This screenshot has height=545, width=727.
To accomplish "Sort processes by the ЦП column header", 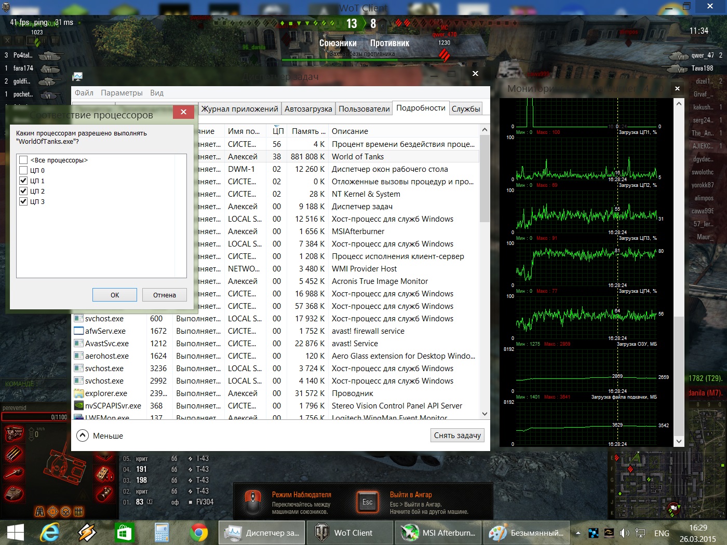I will point(278,131).
